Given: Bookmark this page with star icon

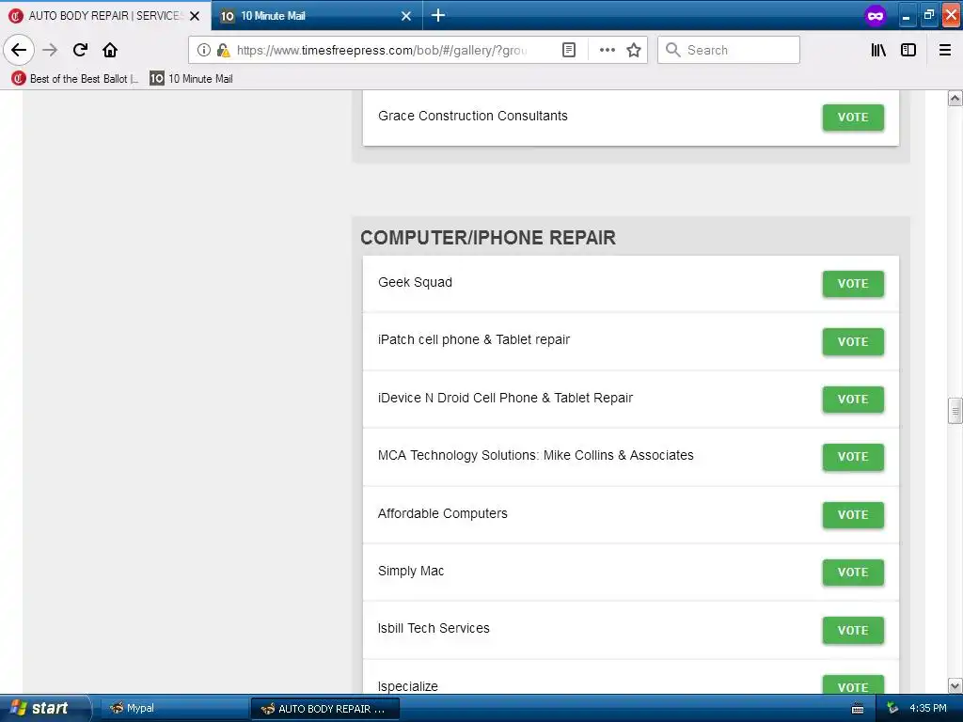Looking at the screenshot, I should point(634,50).
